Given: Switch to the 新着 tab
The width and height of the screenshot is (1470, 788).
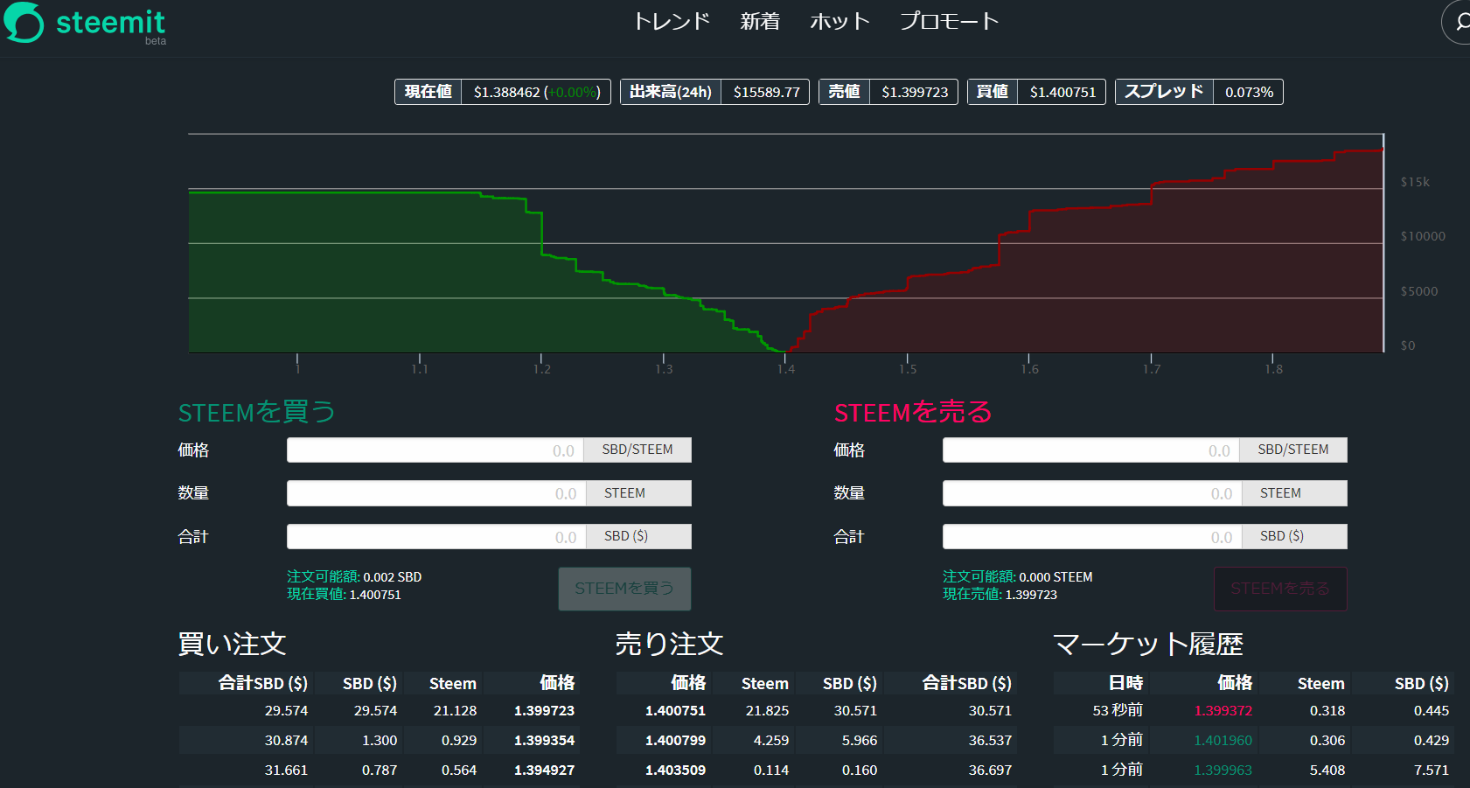Looking at the screenshot, I should click(x=759, y=21).
